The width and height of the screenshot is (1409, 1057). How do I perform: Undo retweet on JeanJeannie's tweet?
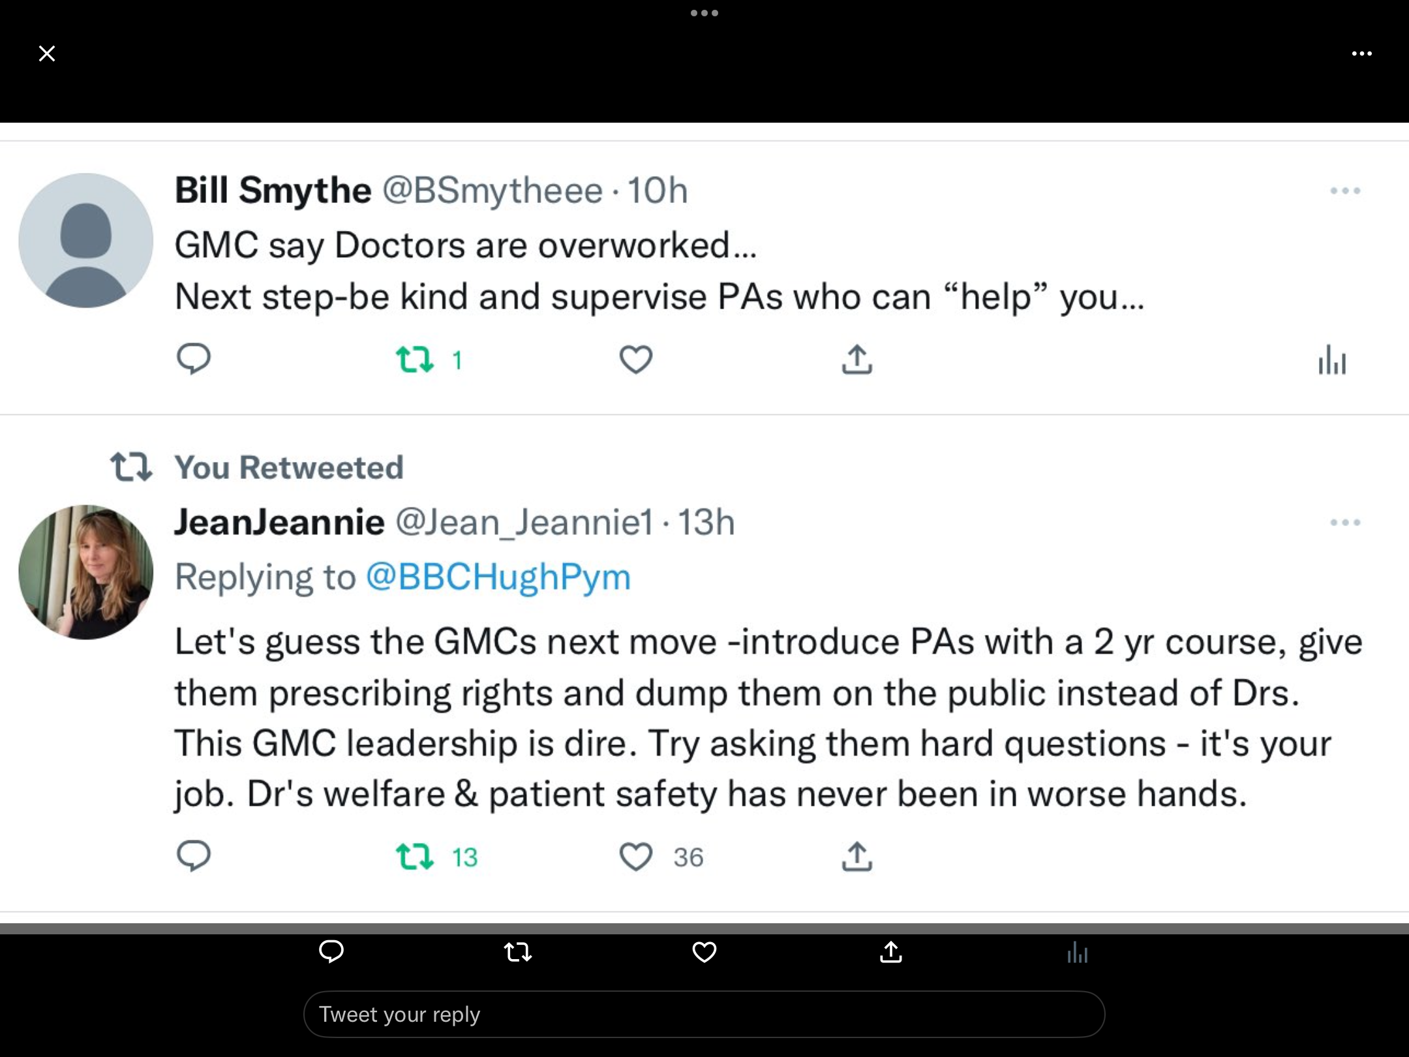(416, 857)
